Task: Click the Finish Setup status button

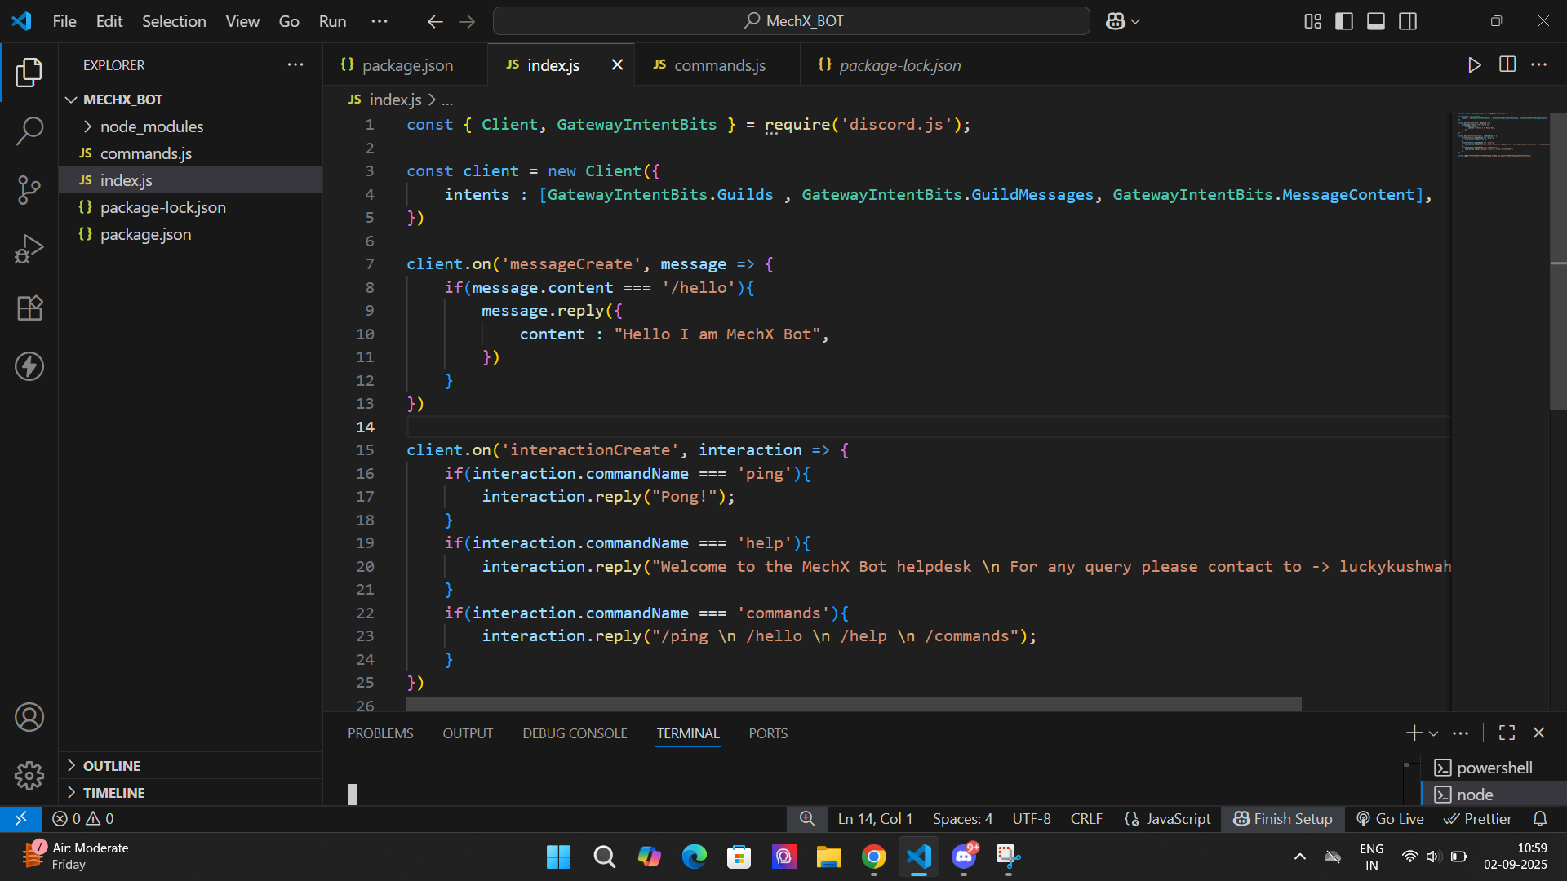Action: [1282, 818]
